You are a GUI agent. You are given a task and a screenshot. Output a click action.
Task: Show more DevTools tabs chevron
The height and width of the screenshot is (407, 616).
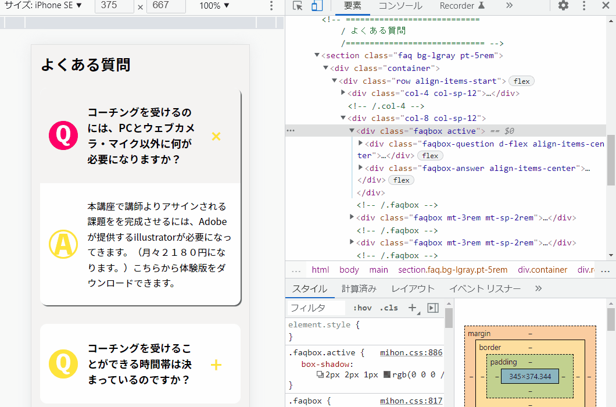pyautogui.click(x=510, y=5)
